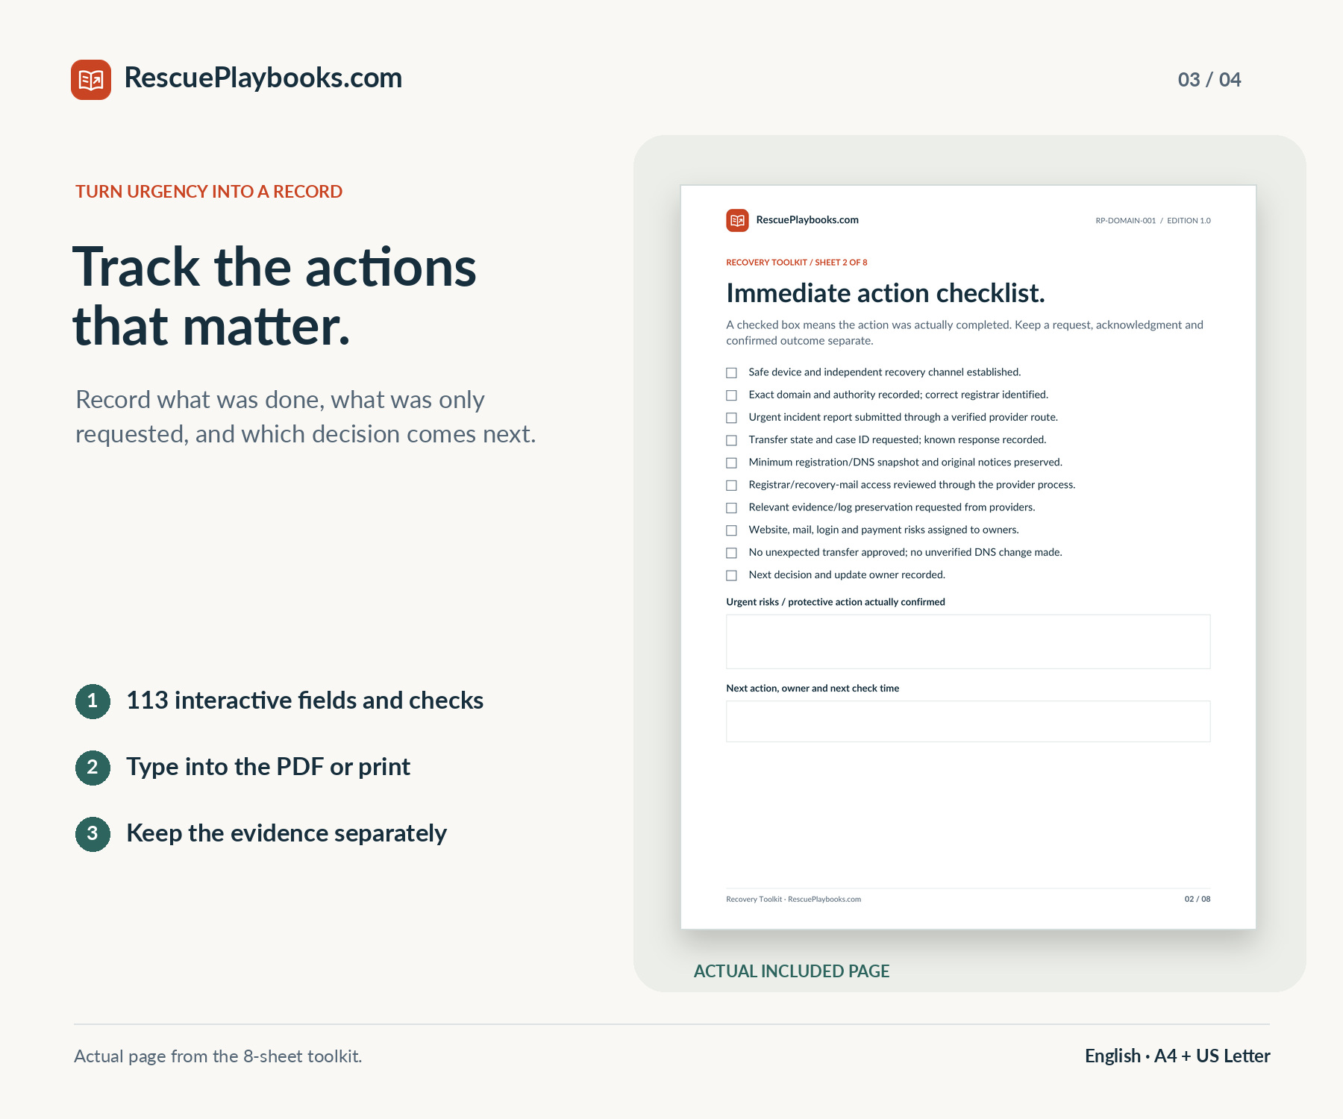
Task: Tick 'Urgent incident report submitted' checkbox
Action: pos(732,418)
